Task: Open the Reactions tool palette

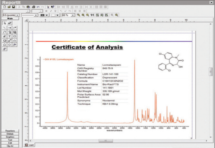Action: coord(10,131)
